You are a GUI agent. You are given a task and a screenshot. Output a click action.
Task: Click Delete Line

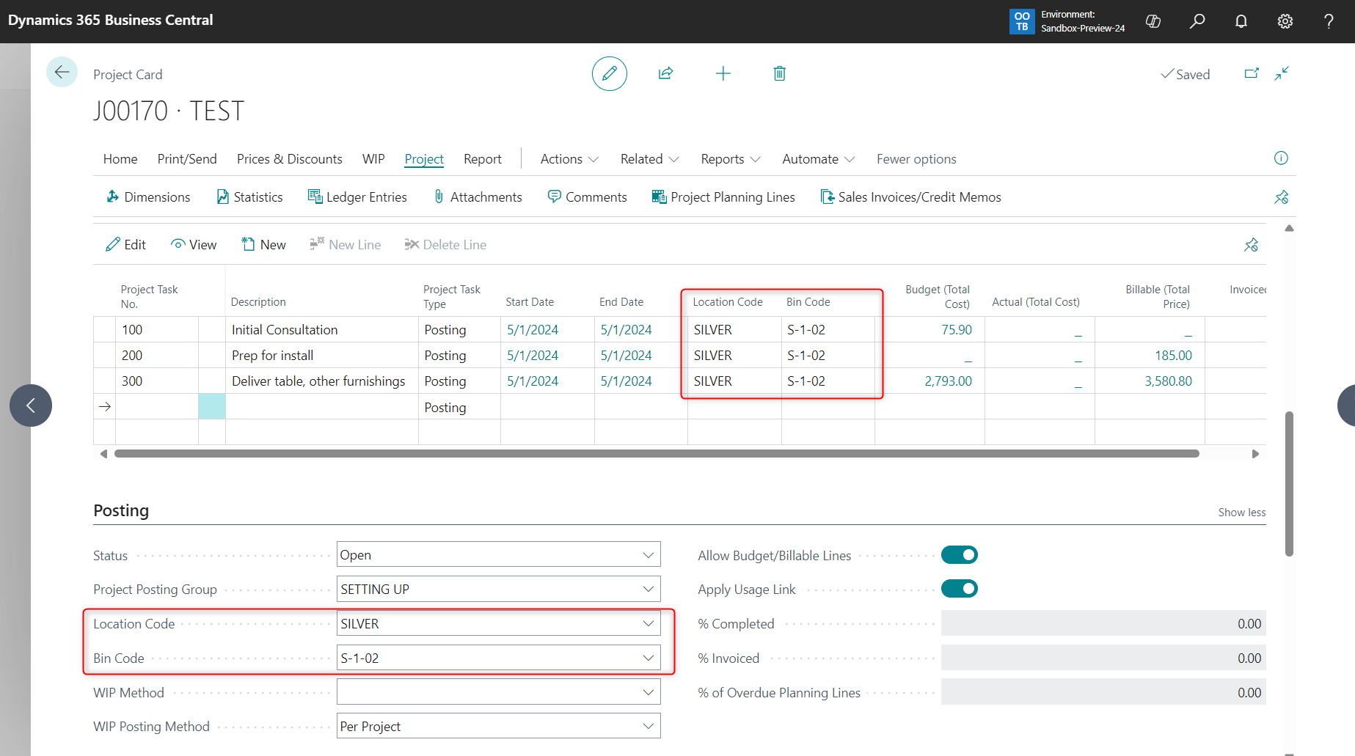pos(445,245)
